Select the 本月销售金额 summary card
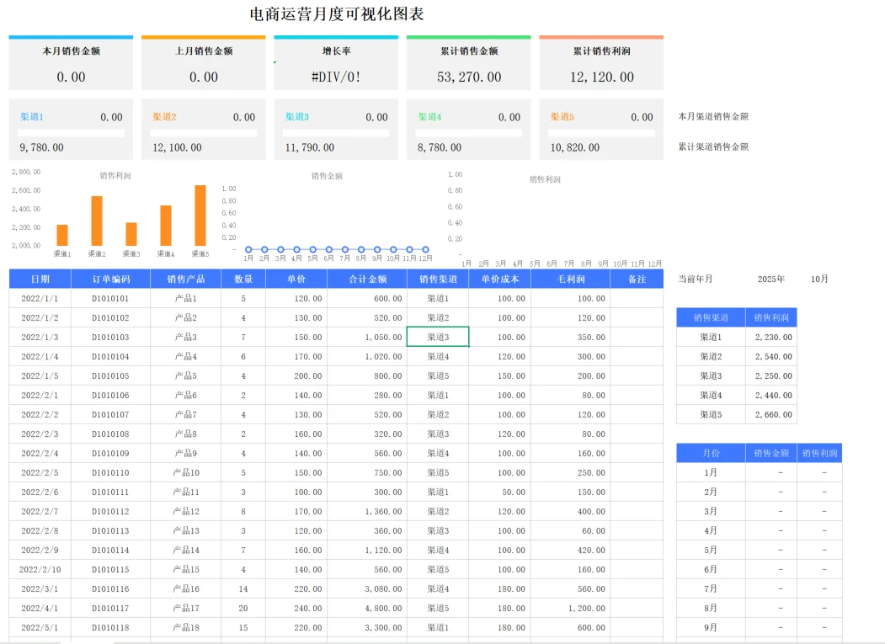 click(70, 63)
